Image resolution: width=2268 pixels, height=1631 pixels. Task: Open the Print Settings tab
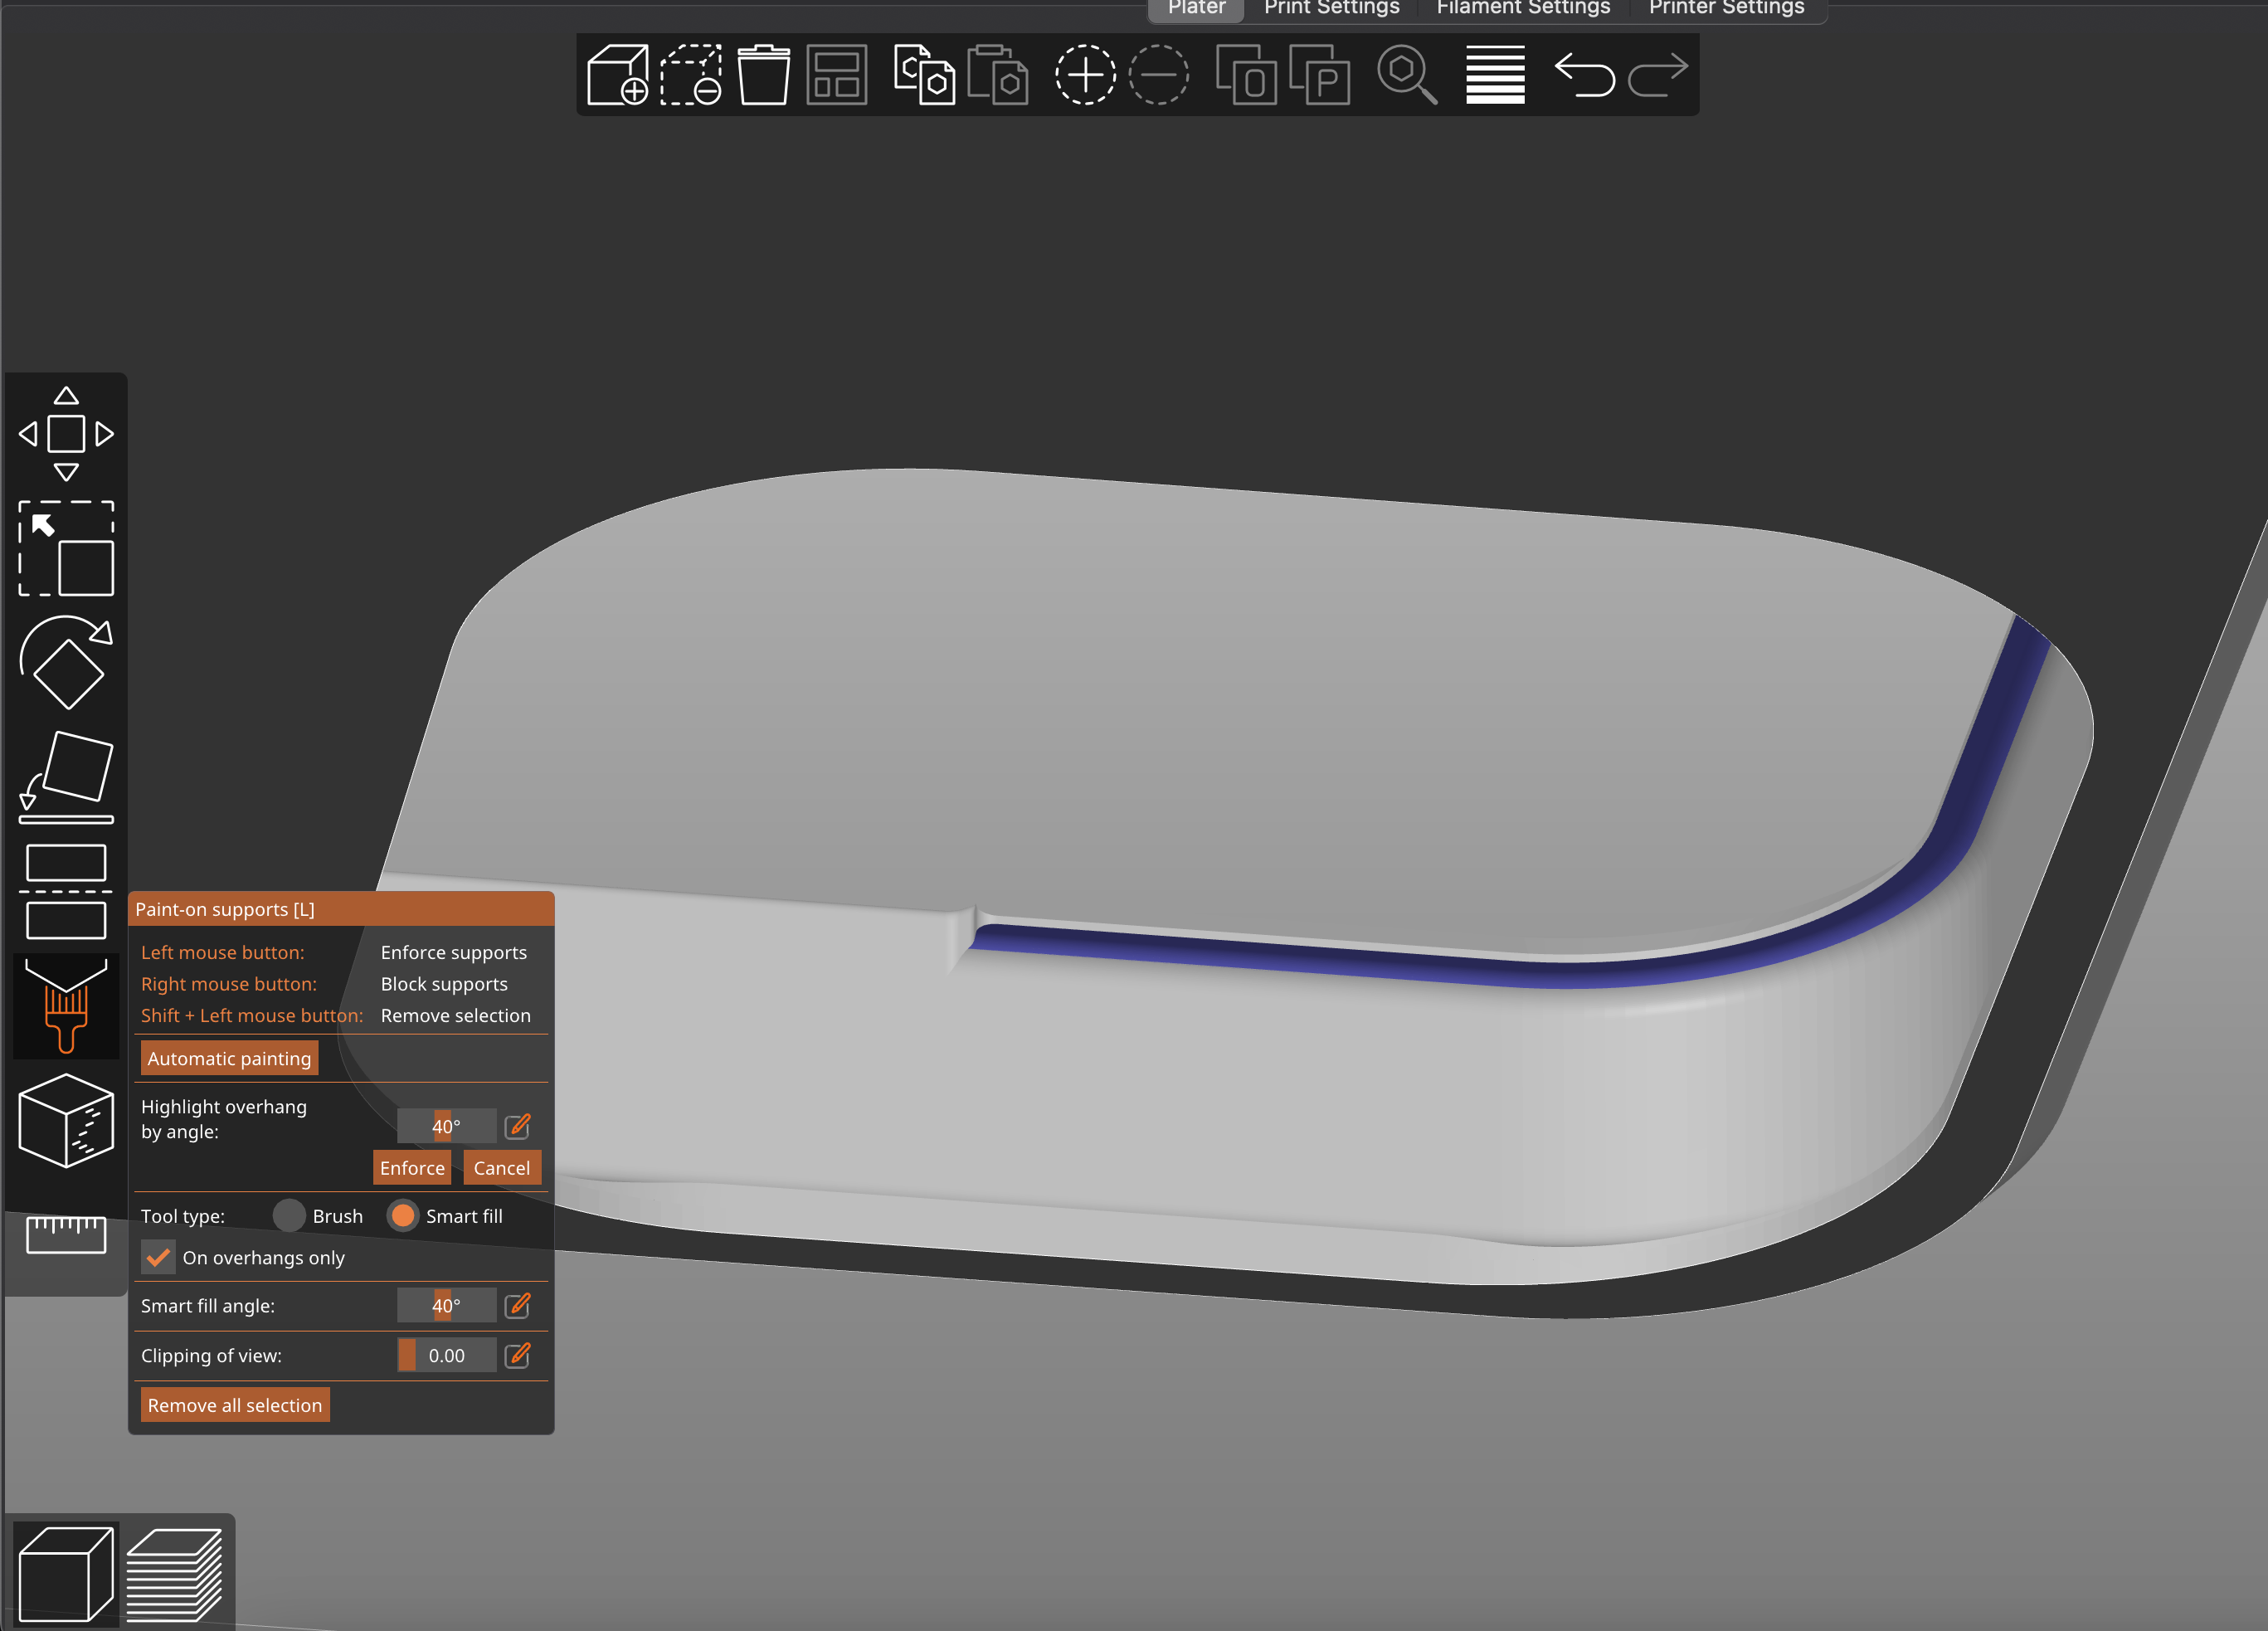[x=1331, y=8]
